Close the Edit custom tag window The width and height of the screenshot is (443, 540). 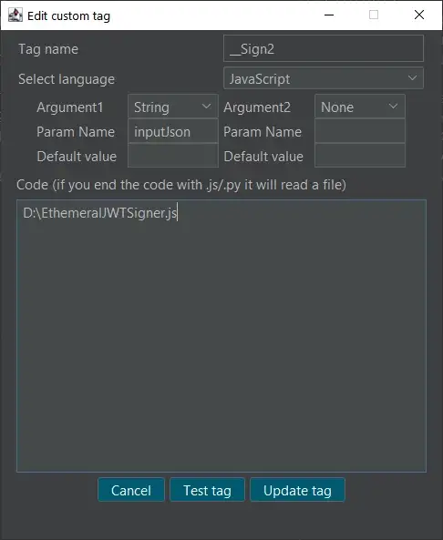419,15
